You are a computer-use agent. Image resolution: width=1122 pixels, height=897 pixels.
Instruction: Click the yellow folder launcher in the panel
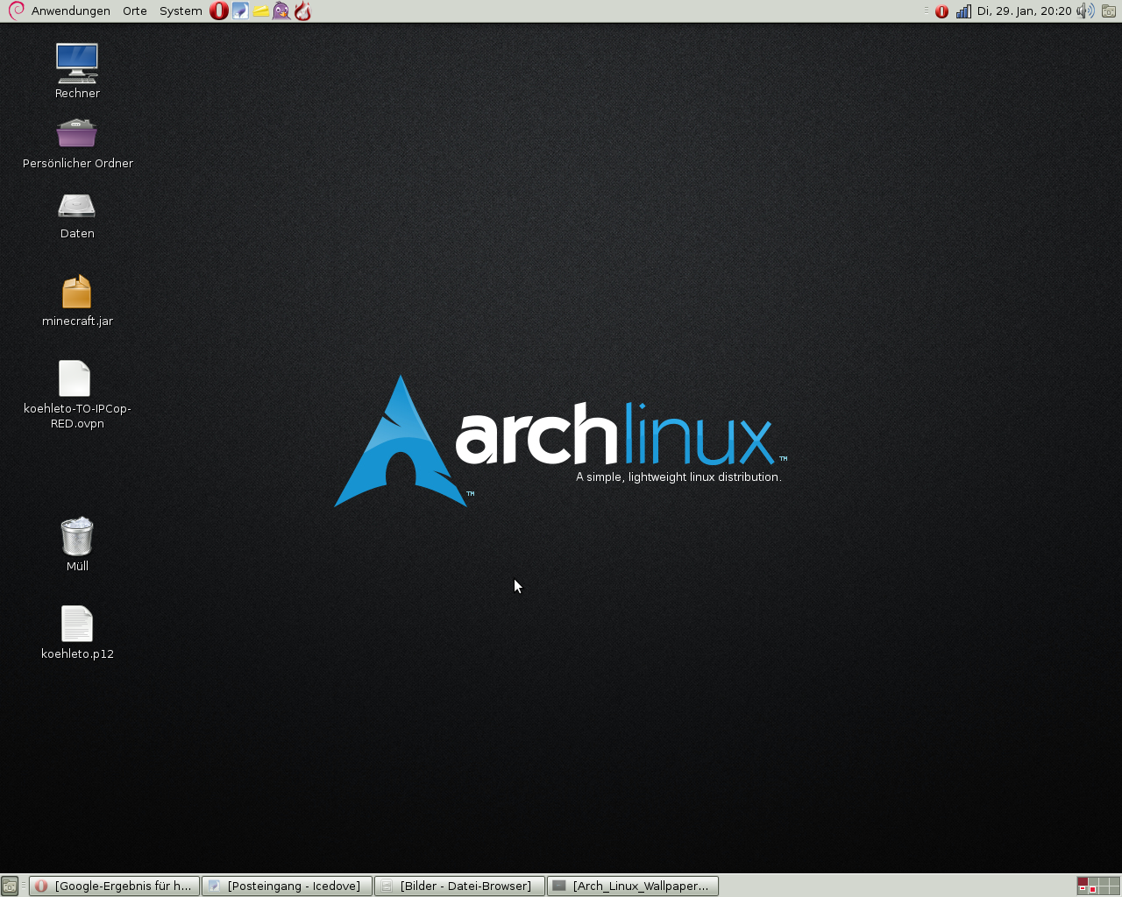pos(261,11)
